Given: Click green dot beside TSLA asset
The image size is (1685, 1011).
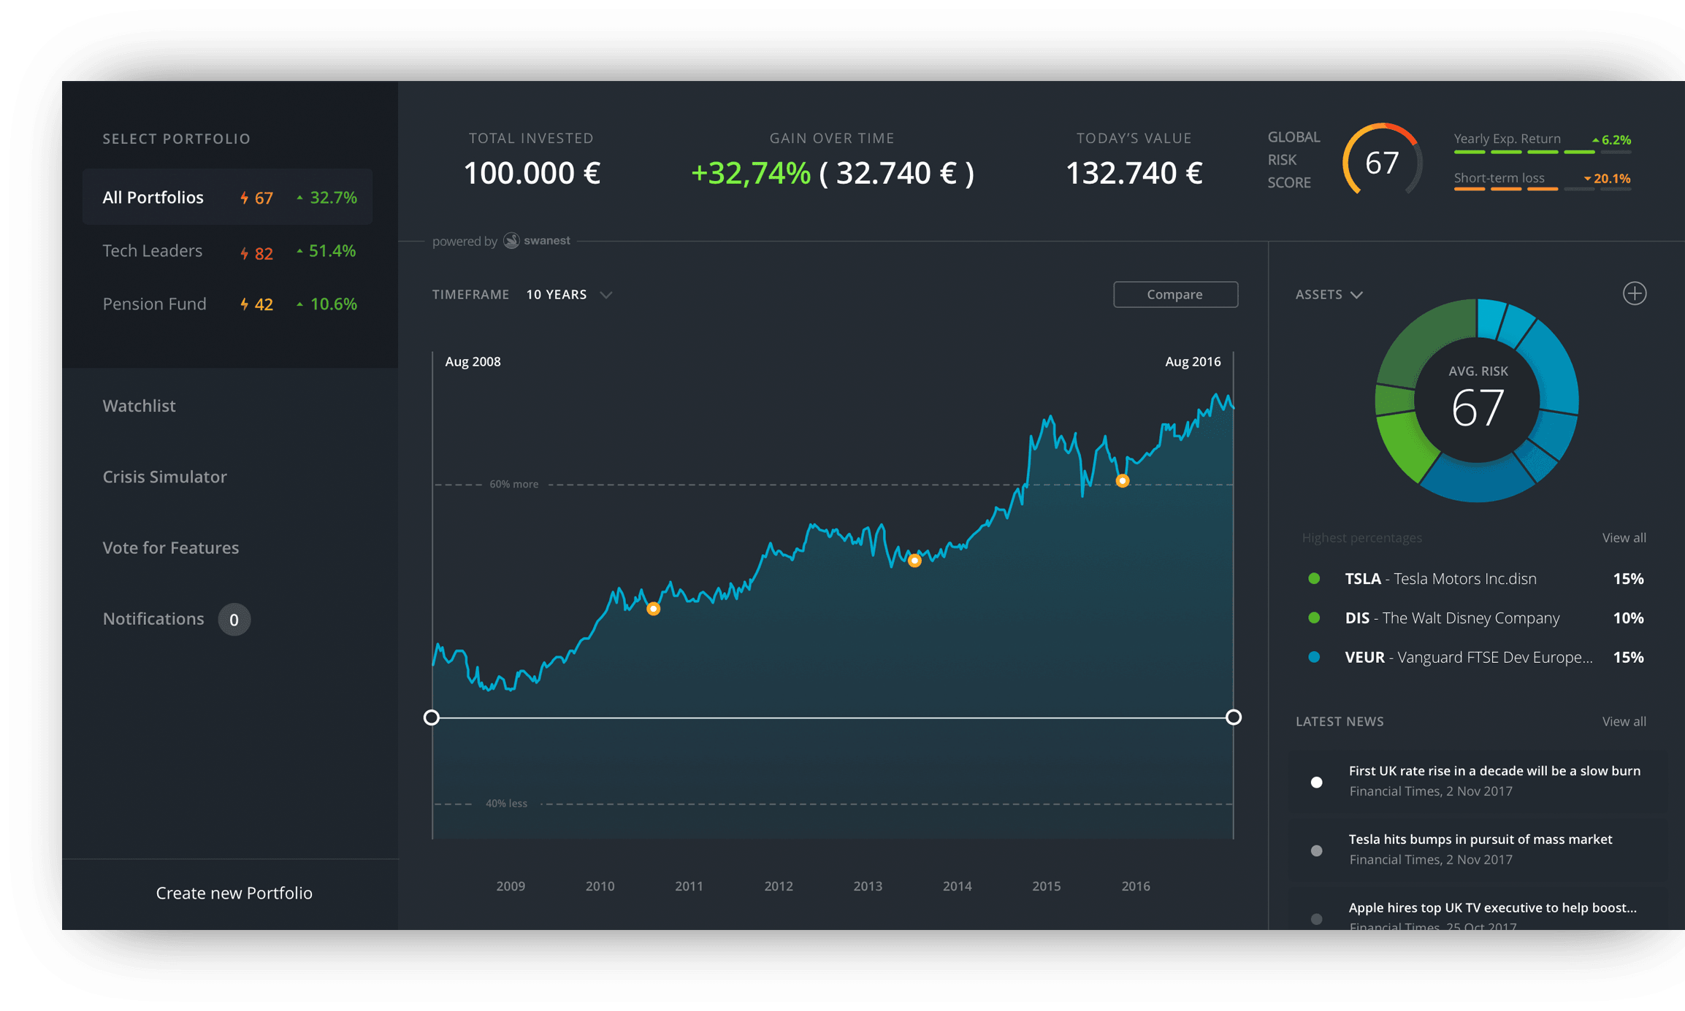Looking at the screenshot, I should click(1314, 578).
